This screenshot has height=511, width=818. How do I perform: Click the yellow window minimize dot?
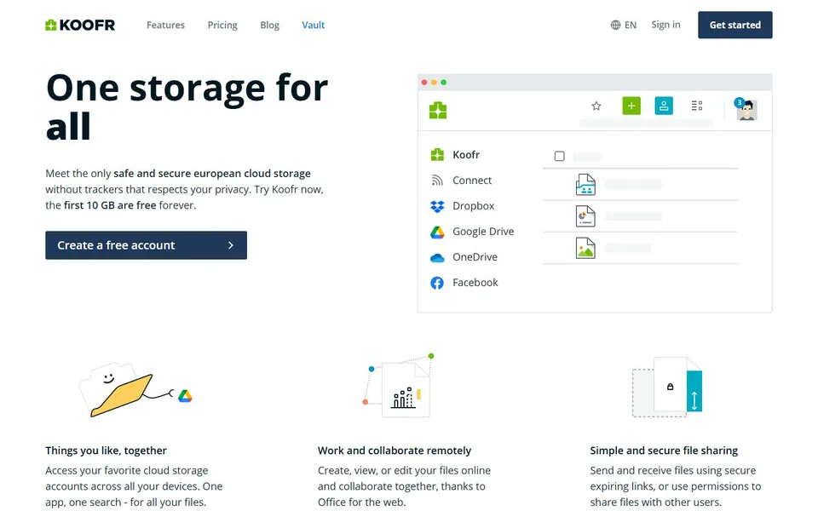tap(434, 83)
